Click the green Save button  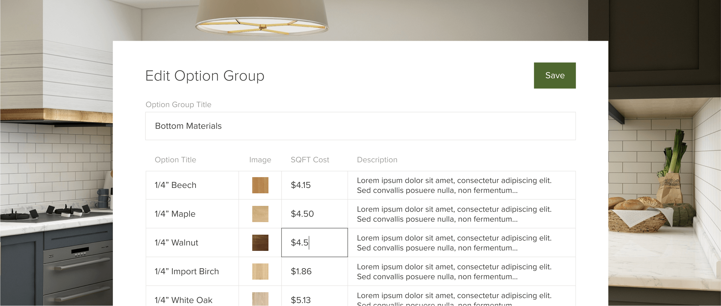click(554, 76)
